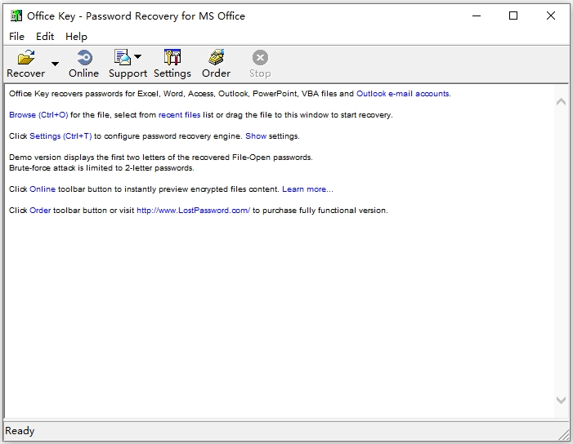The height and width of the screenshot is (444, 573).
Task: Click the Order link in the text
Action: pos(40,211)
